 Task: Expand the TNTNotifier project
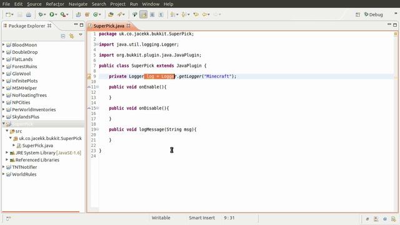click(4, 167)
